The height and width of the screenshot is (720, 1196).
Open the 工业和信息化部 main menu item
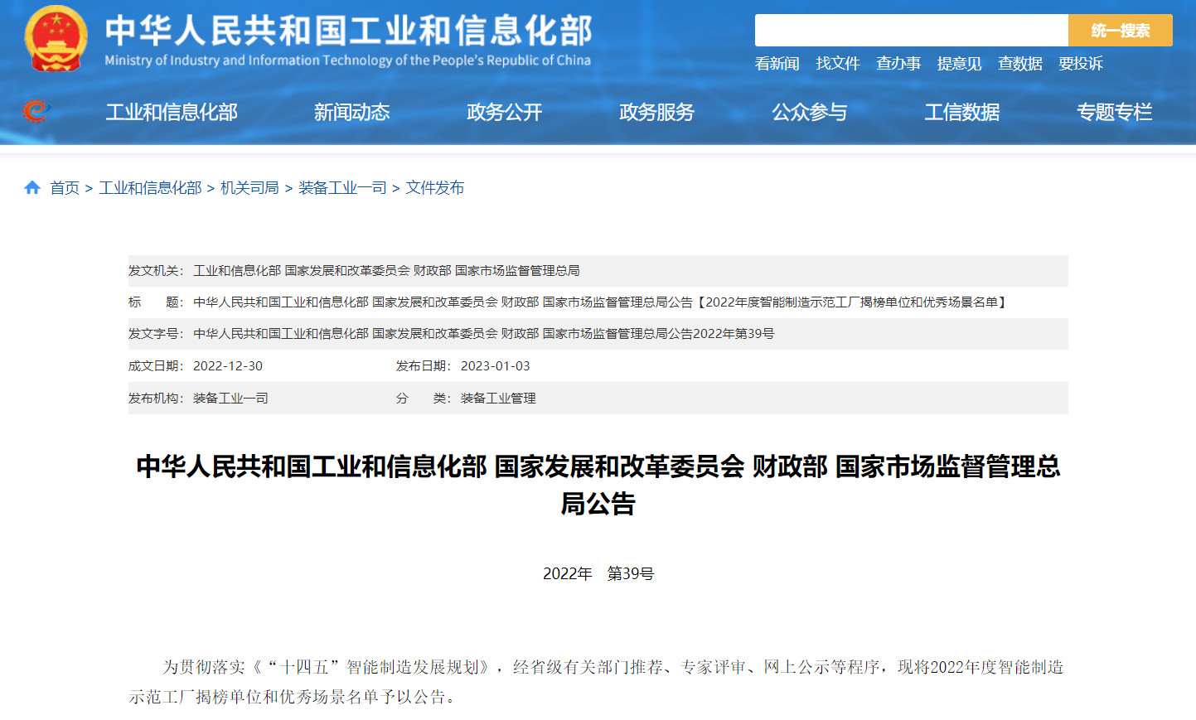click(172, 112)
